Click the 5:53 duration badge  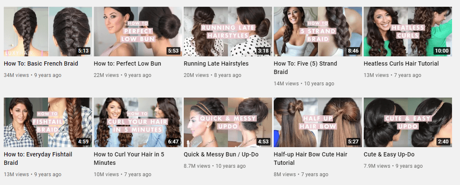click(x=173, y=51)
